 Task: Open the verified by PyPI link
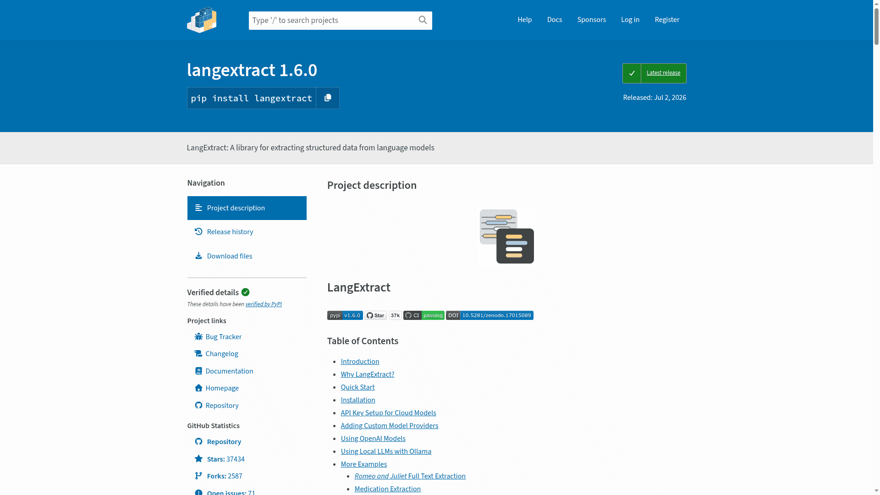click(264, 304)
